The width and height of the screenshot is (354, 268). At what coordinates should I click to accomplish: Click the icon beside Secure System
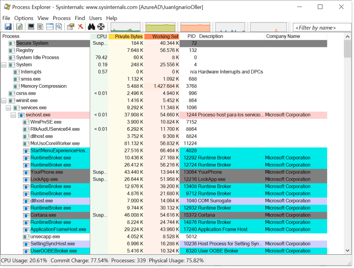tap(12, 43)
